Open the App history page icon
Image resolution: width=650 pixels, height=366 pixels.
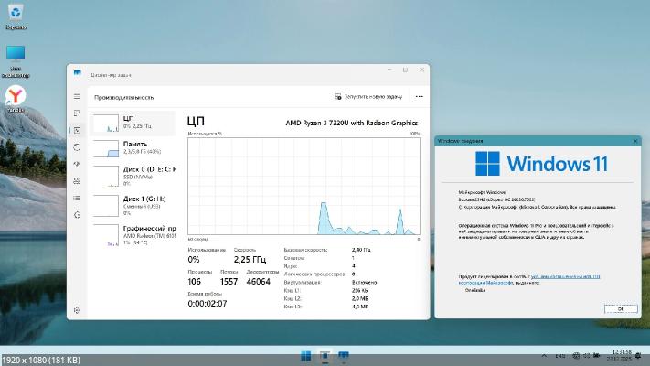pos(77,147)
